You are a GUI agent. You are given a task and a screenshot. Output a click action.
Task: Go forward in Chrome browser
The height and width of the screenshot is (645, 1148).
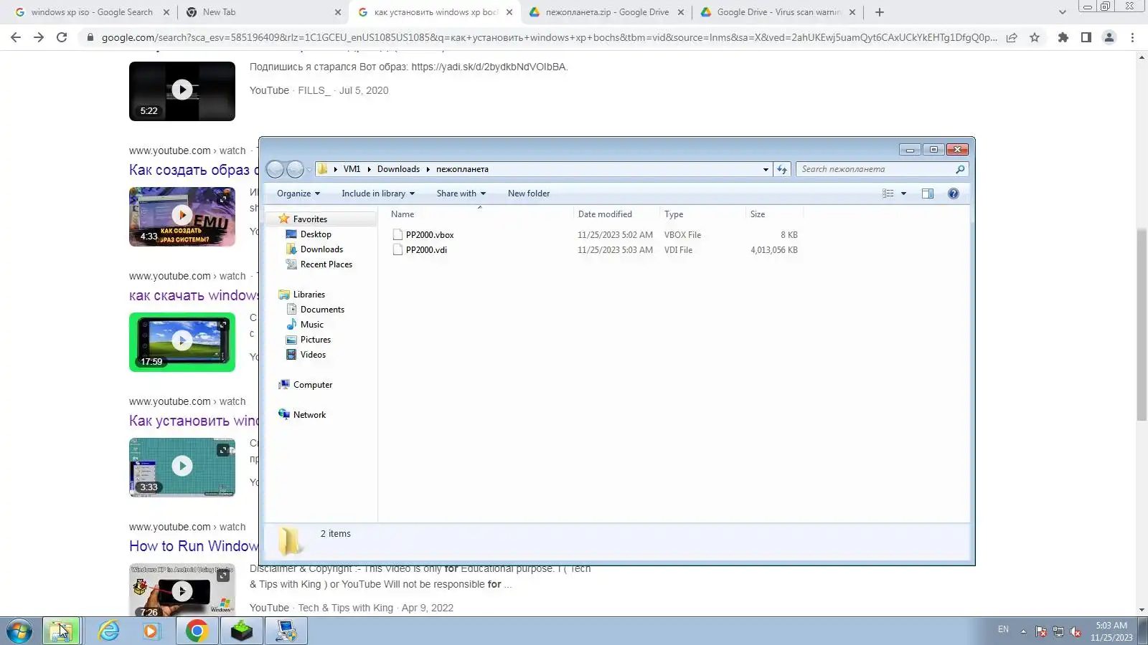pyautogui.click(x=39, y=37)
